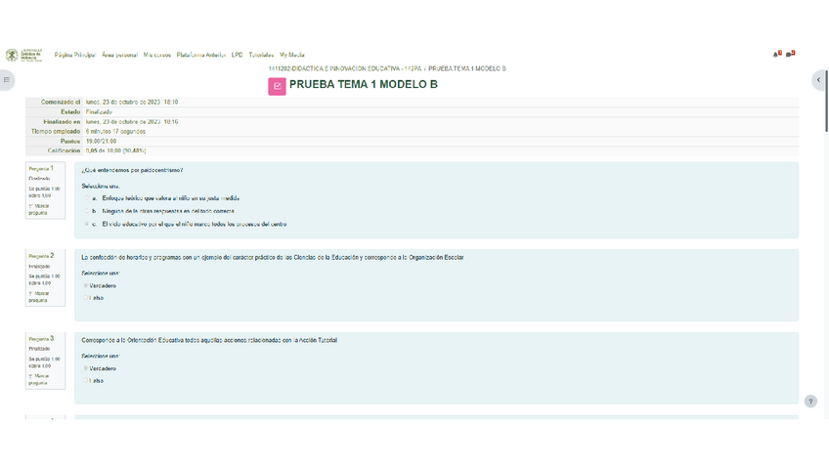
Task: Click the PRUEBA TEMA 1 MODELO B breadcrumb
Action: (x=467, y=68)
